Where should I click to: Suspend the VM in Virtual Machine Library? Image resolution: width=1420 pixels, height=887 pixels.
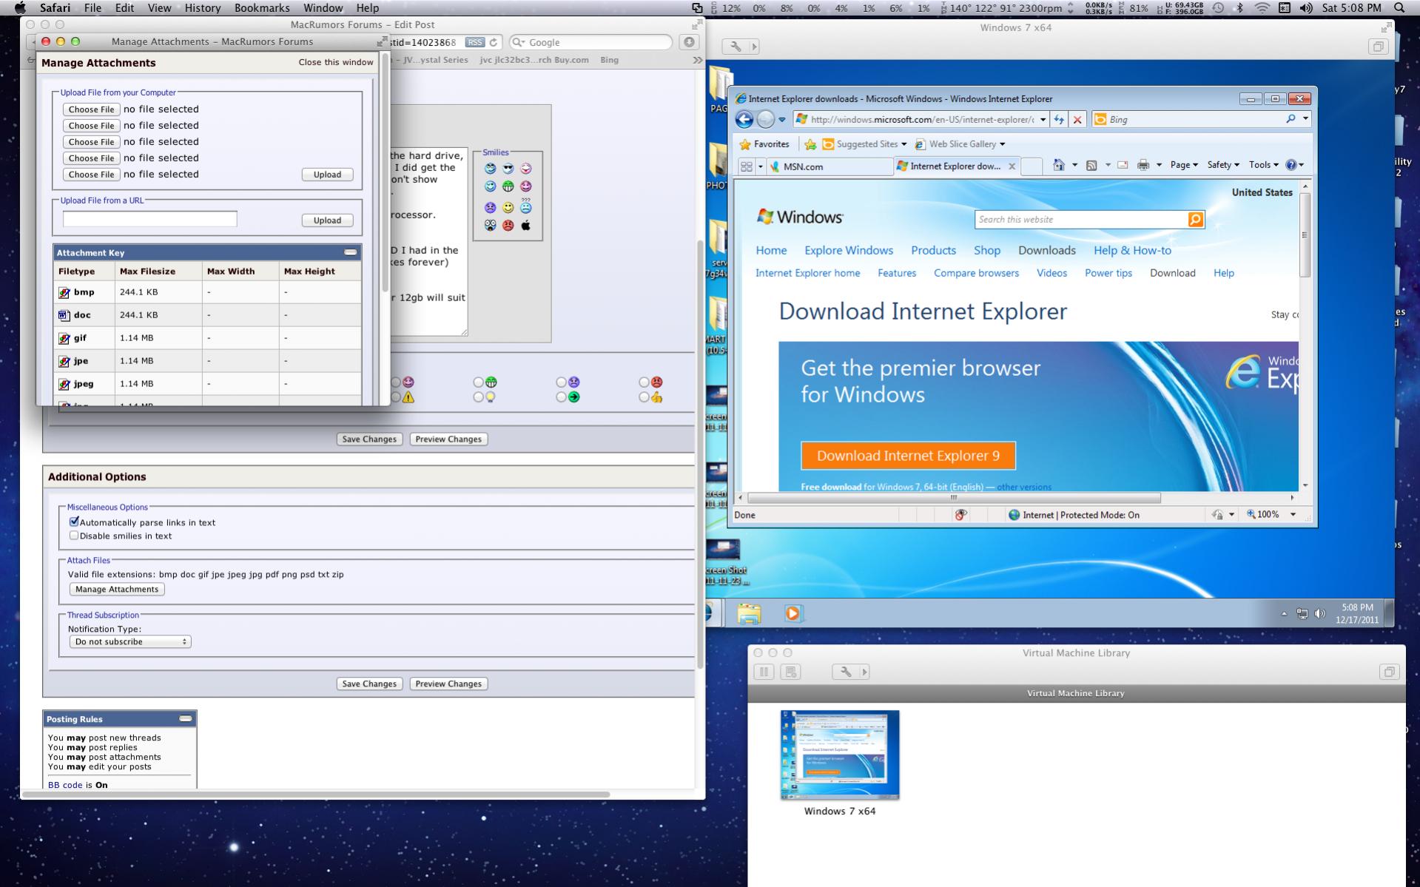[764, 672]
